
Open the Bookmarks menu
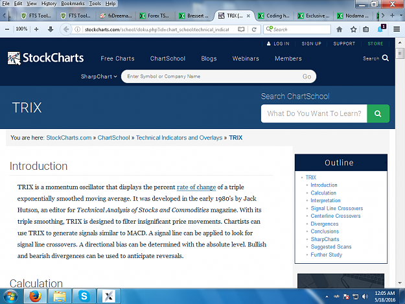point(73,3)
